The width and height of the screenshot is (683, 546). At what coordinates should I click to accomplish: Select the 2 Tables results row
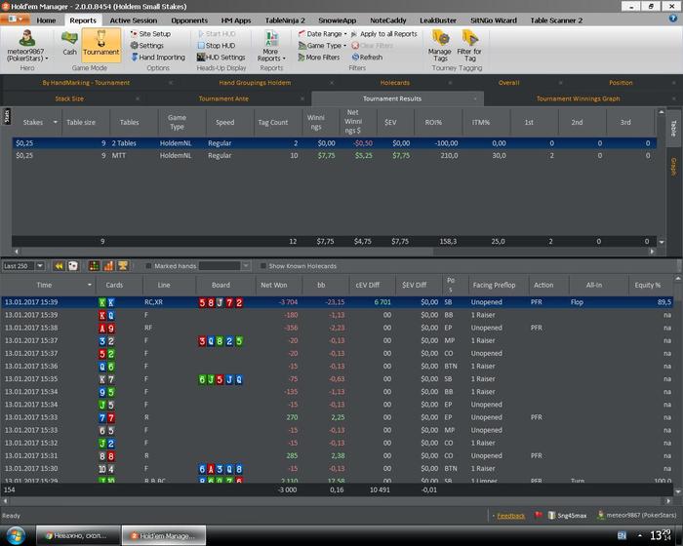click(335, 143)
